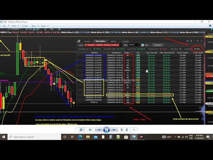Expand the Open menu dropdown

click(48, 26)
